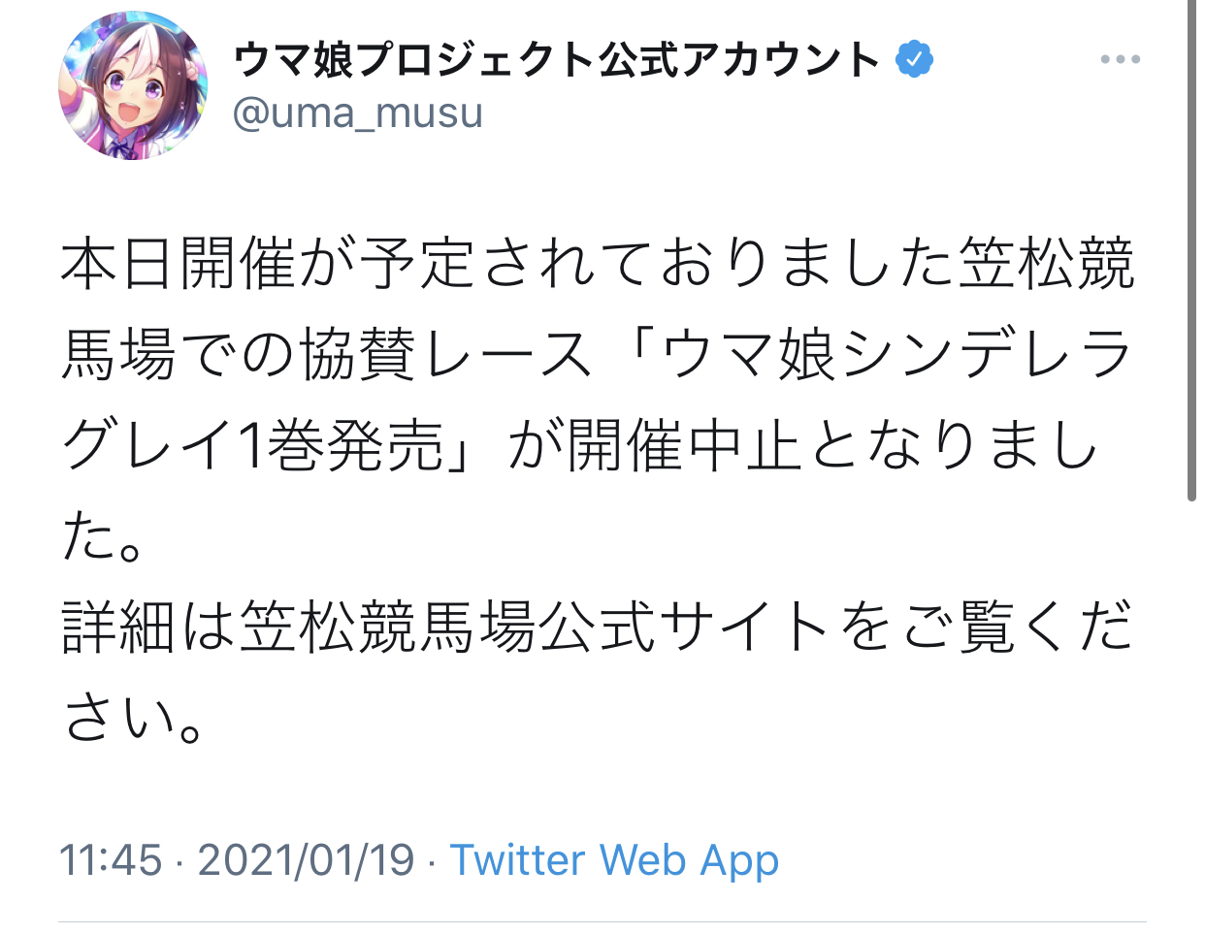Click グレイ1巻発売 in the tweet body
The image size is (1205, 934).
252,446
